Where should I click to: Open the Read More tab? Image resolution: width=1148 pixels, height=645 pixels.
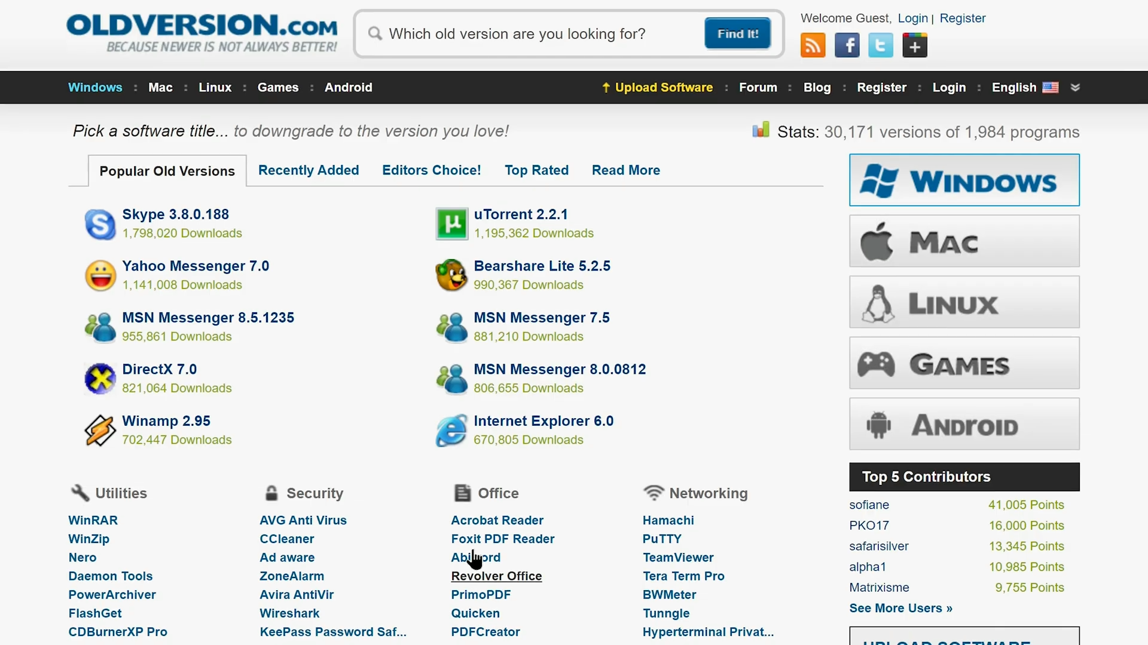(625, 170)
